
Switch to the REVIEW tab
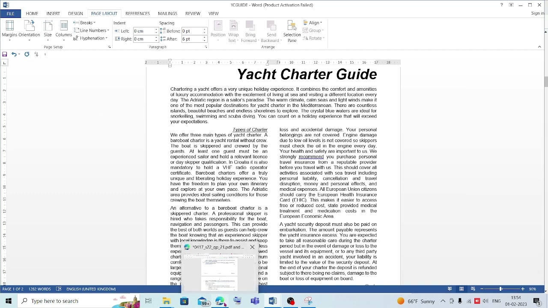193,14
